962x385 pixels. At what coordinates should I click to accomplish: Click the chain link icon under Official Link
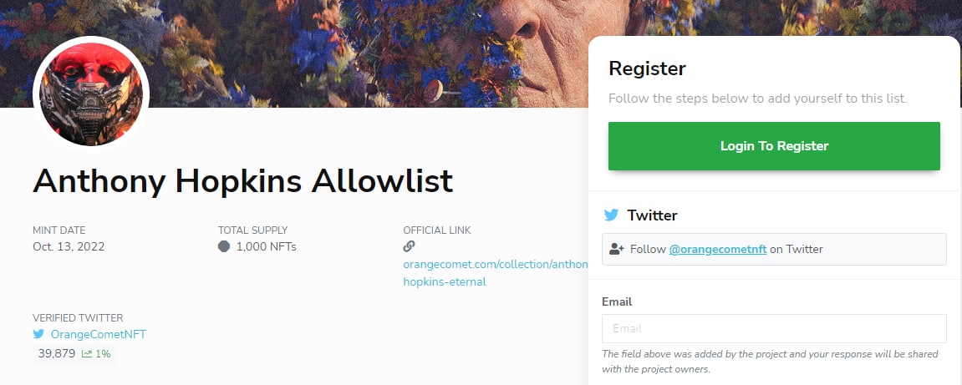[x=409, y=246]
